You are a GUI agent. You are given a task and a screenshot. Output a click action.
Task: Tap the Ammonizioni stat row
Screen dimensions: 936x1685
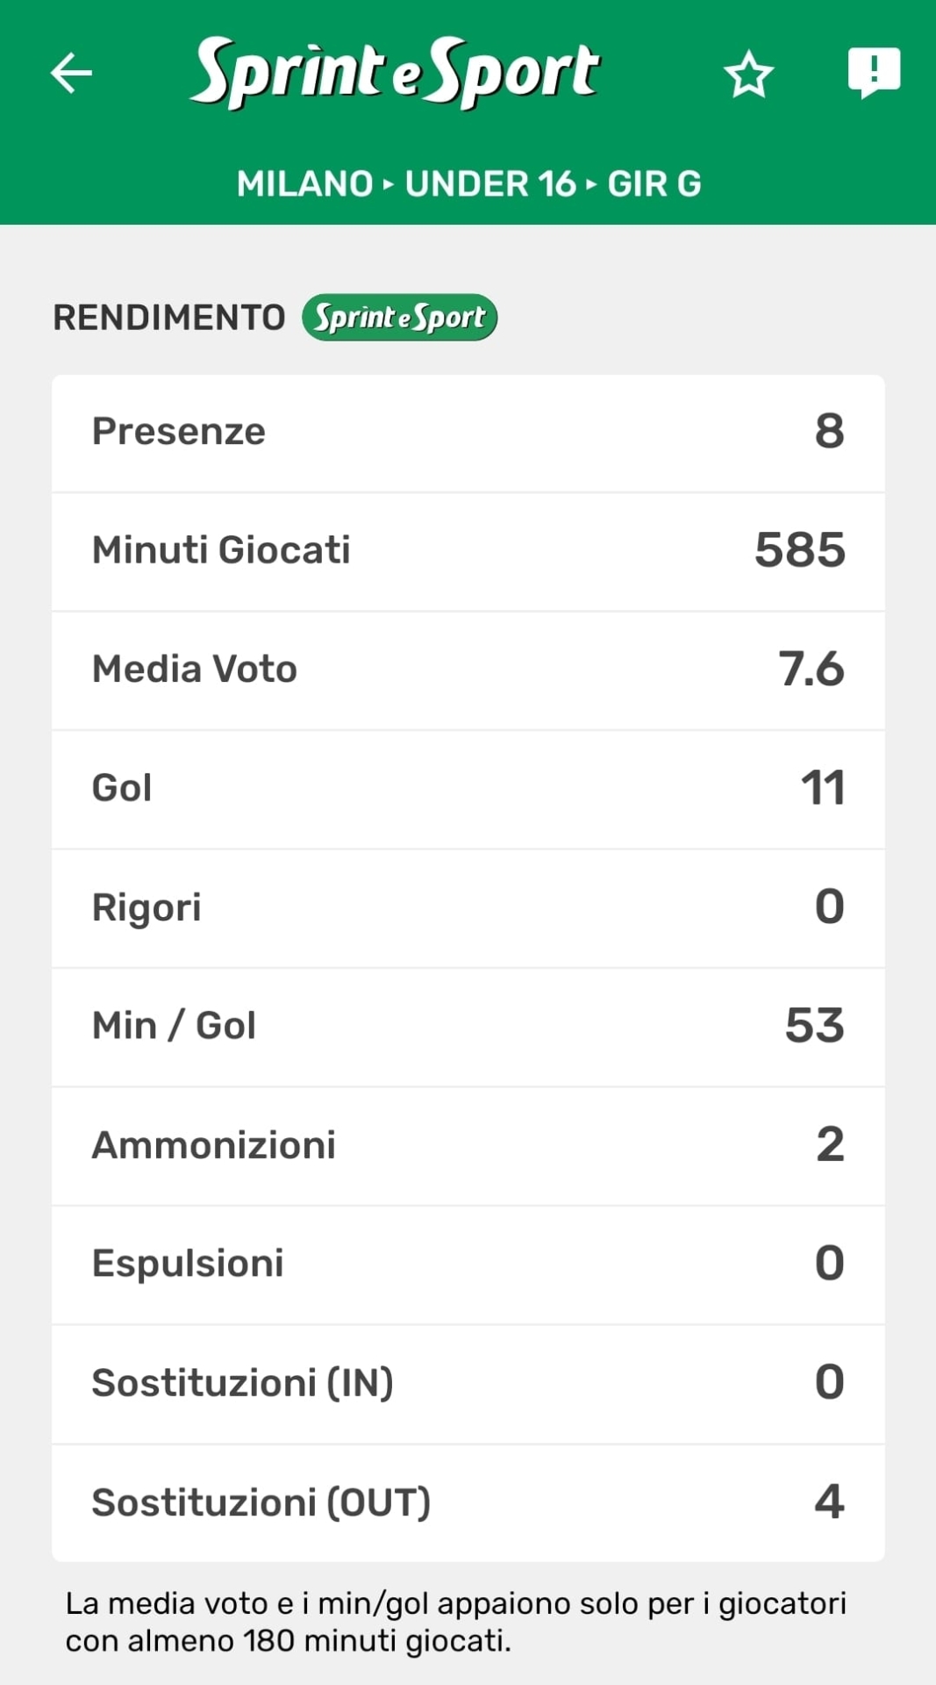point(468,1145)
